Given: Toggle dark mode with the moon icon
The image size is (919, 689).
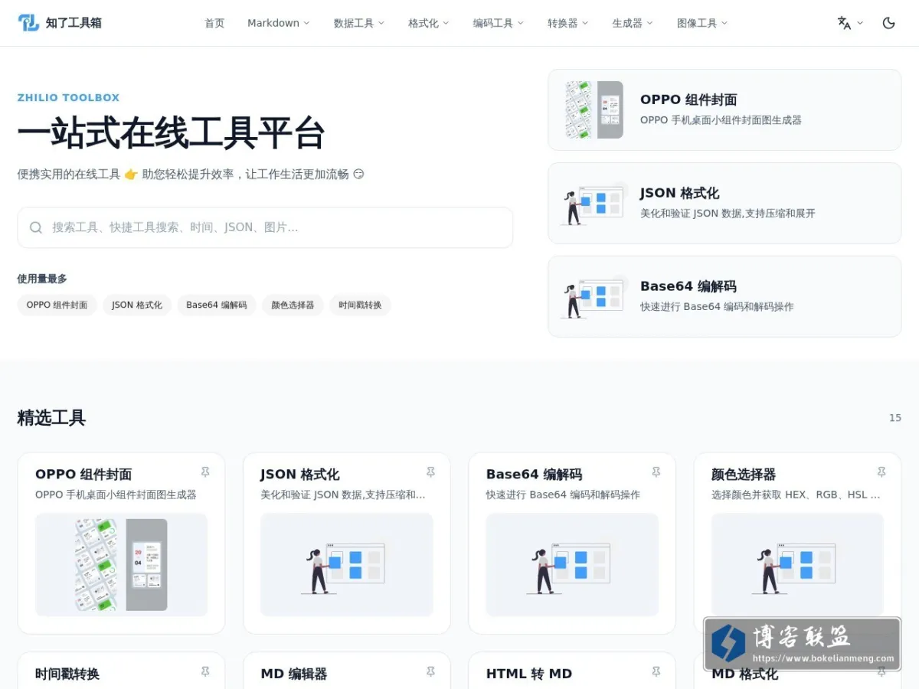Looking at the screenshot, I should click(888, 23).
